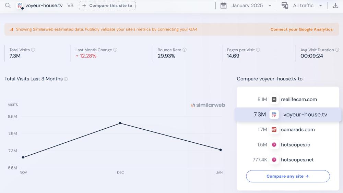The width and height of the screenshot is (343, 193).
Task: Click info icon next to Total Visits Last 3 Months
Action: (66, 79)
